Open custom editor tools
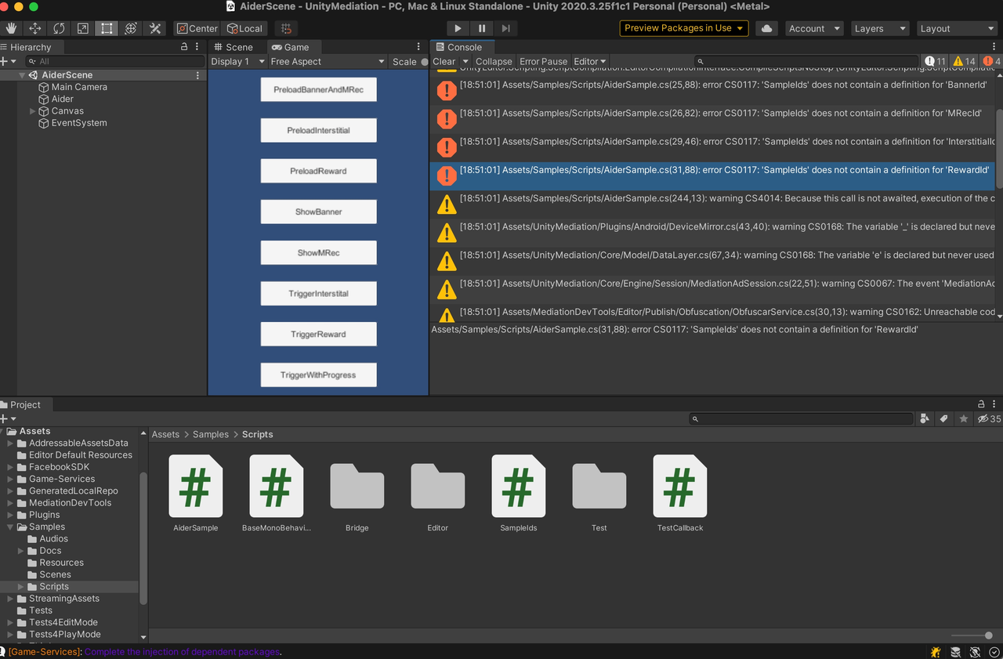Image resolution: width=1003 pixels, height=659 pixels. pyautogui.click(x=155, y=28)
